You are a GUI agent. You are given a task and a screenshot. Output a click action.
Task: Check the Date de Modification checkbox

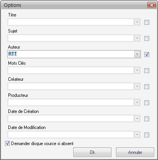[x=147, y=135]
